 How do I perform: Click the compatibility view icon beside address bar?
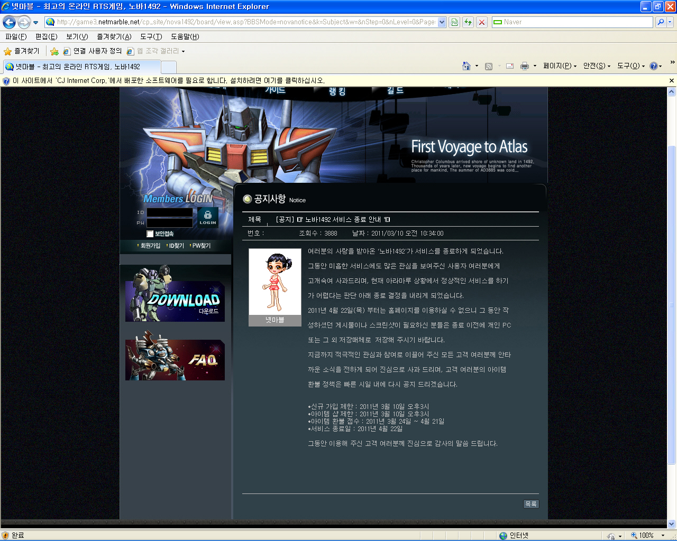coord(454,22)
